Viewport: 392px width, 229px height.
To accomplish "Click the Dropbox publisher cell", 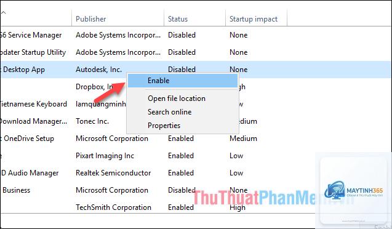I will pyautogui.click(x=95, y=87).
